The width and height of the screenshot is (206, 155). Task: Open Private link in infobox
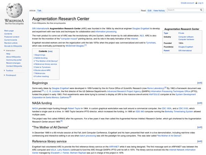pyautogui.click(x=181, y=33)
